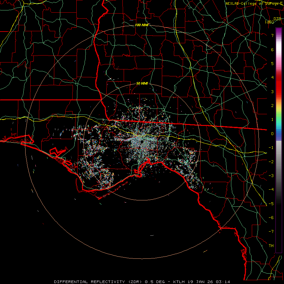Click the '-3' value on the color scale

(271, 176)
